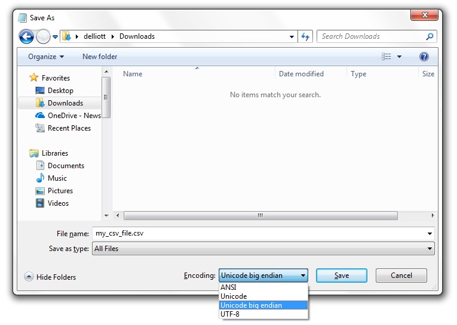Image resolution: width=457 pixels, height=325 pixels.
Task: Click the refresh button beside address bar
Action: coord(305,36)
